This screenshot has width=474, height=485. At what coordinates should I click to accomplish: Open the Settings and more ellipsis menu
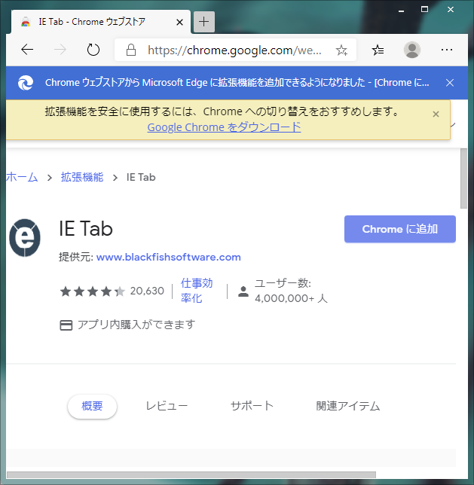(x=447, y=50)
